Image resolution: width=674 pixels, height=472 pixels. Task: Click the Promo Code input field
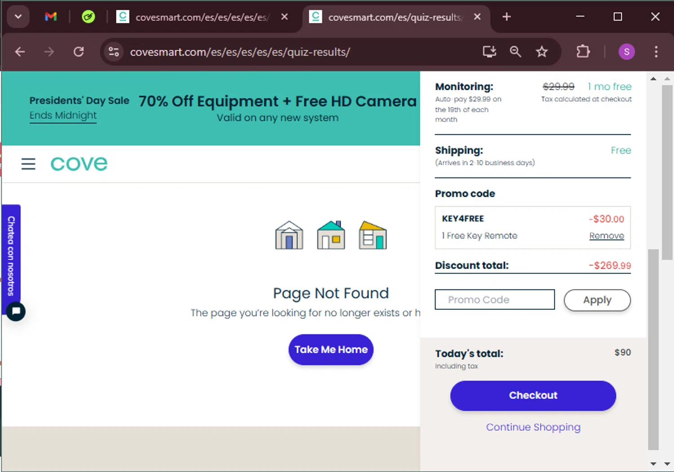pyautogui.click(x=495, y=300)
